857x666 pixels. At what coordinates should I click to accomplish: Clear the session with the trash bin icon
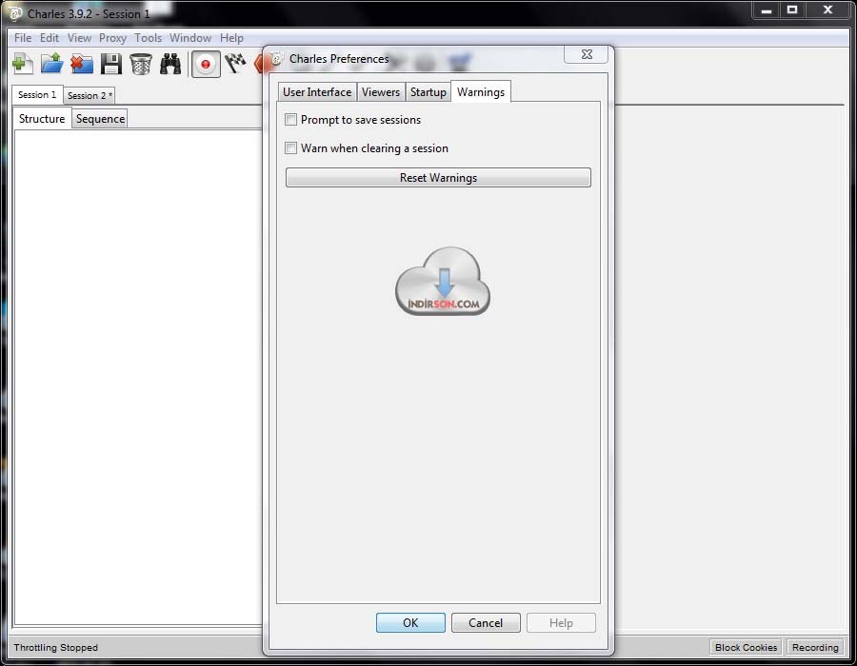coord(141,64)
